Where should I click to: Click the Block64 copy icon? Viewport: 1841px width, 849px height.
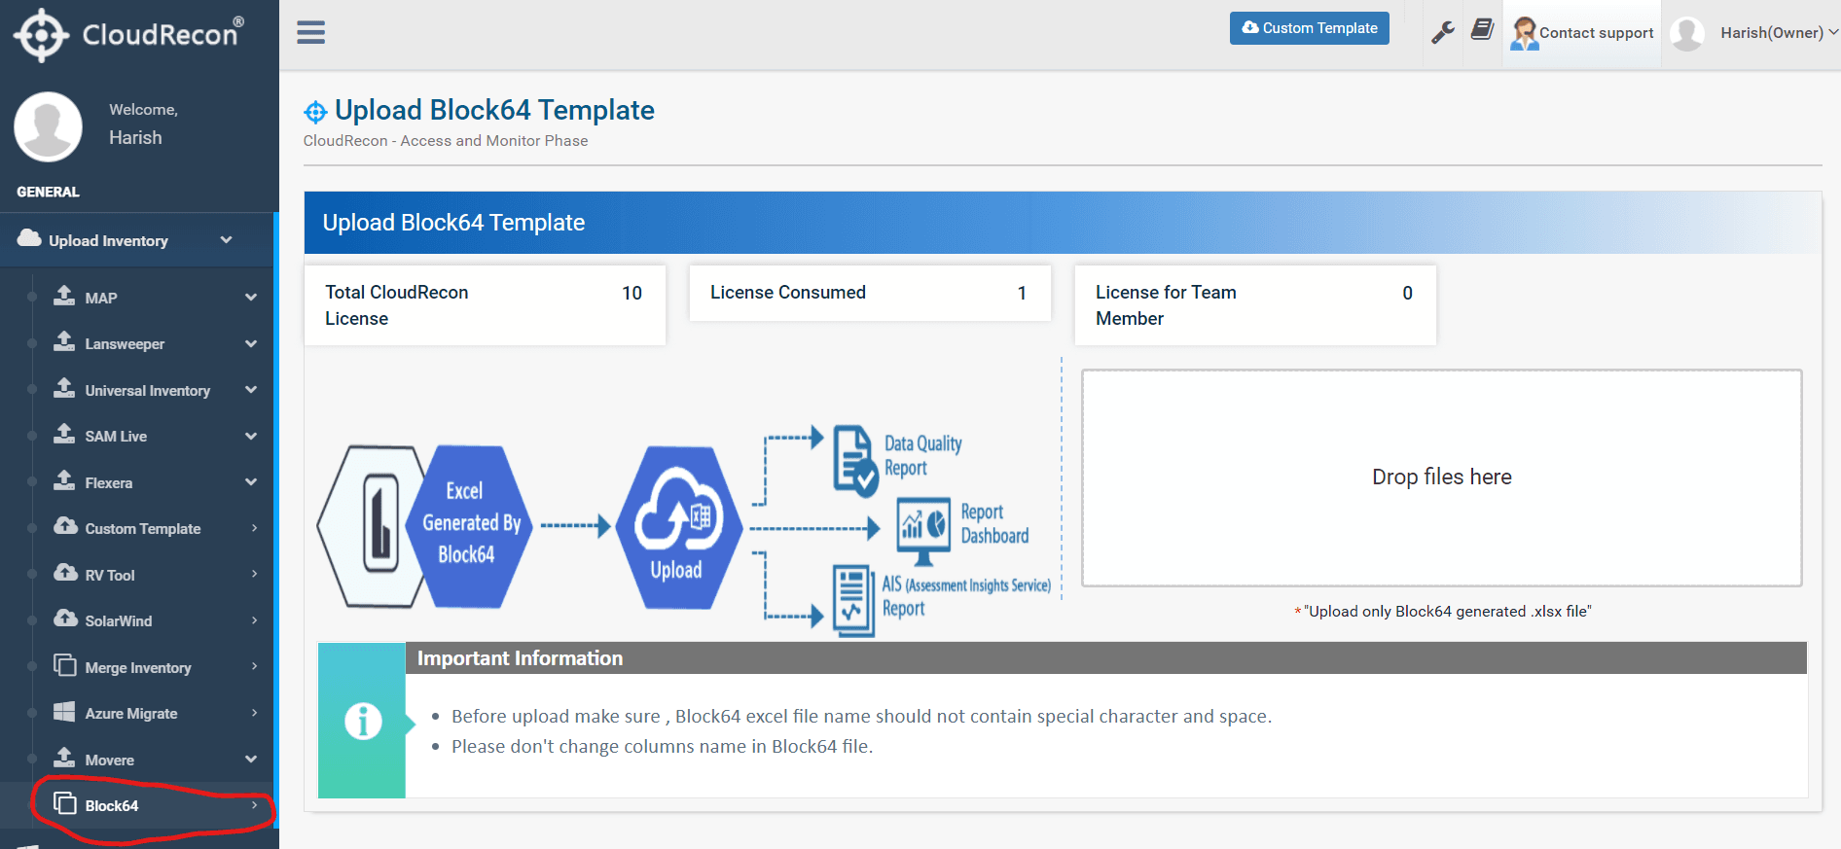point(65,803)
